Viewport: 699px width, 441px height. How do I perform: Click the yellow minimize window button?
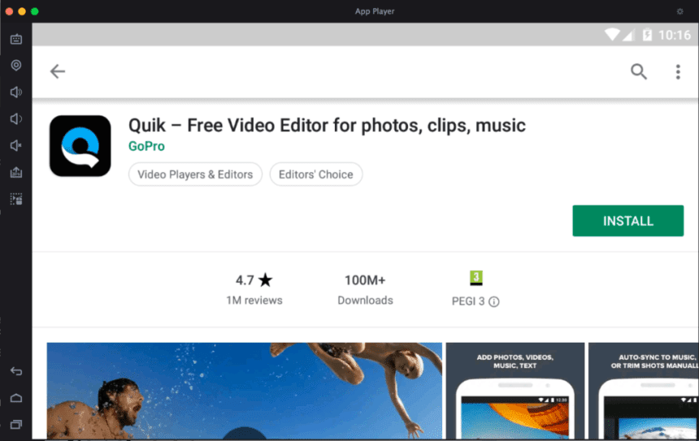tap(22, 11)
